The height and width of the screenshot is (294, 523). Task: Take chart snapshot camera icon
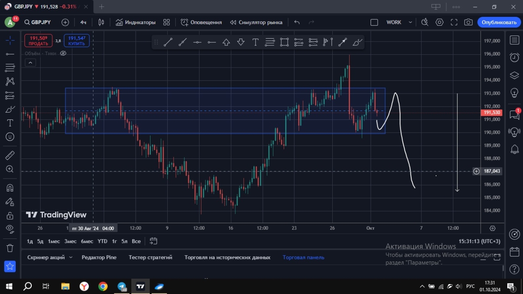pyautogui.click(x=468, y=22)
